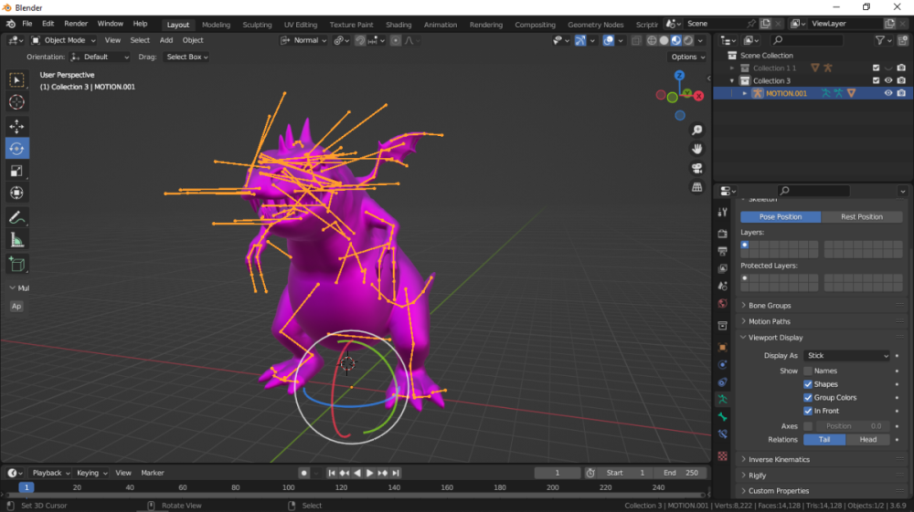The height and width of the screenshot is (512, 914).
Task: Uncheck the Shapes checkbox
Action: pyautogui.click(x=808, y=384)
